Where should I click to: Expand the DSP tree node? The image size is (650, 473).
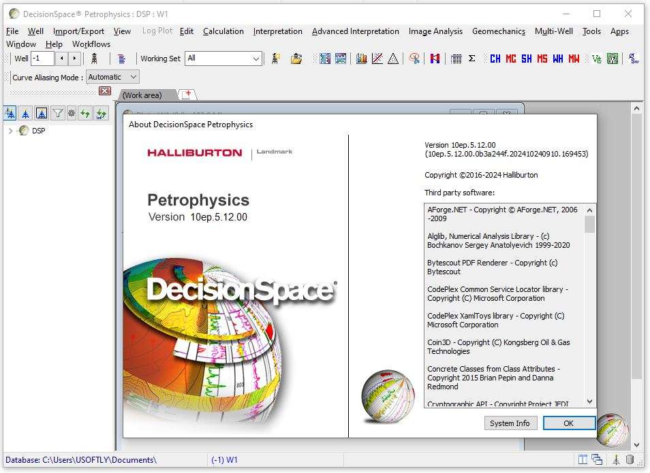[x=8, y=130]
